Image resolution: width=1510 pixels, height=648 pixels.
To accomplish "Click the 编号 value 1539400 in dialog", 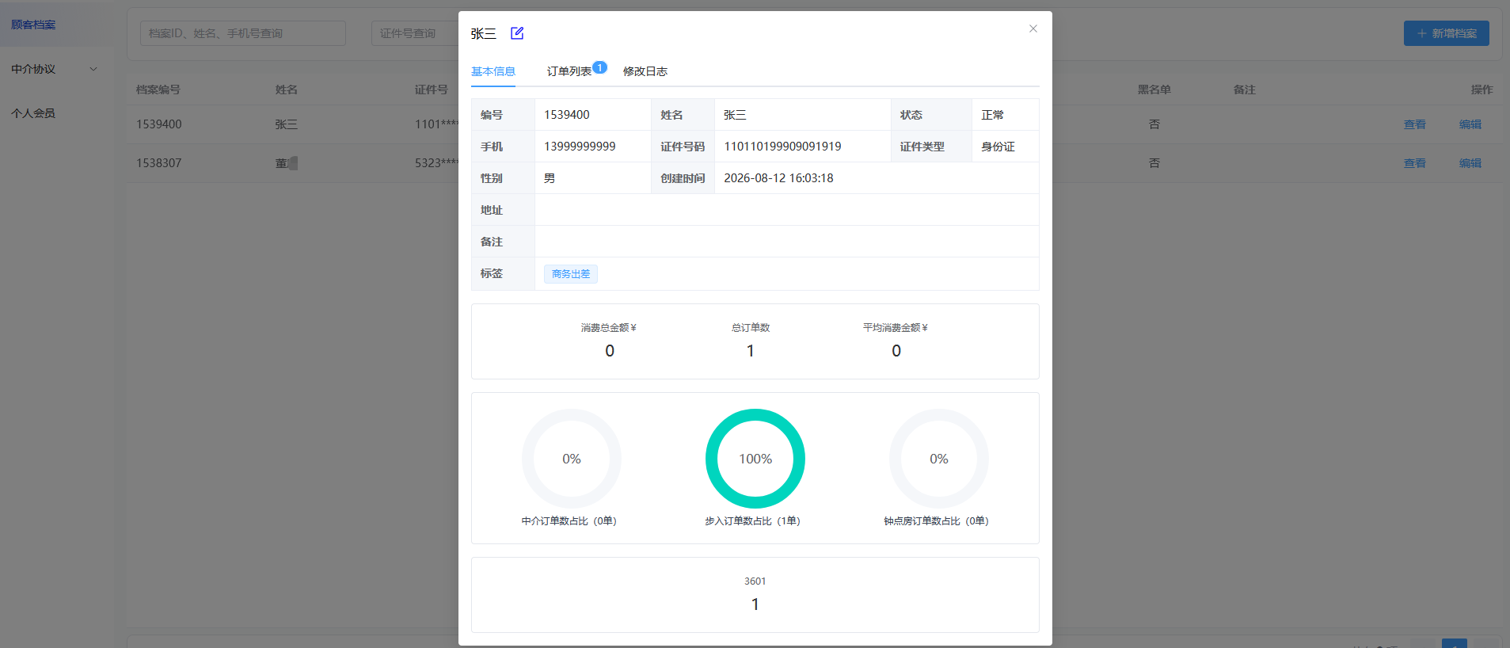I will tap(567, 115).
